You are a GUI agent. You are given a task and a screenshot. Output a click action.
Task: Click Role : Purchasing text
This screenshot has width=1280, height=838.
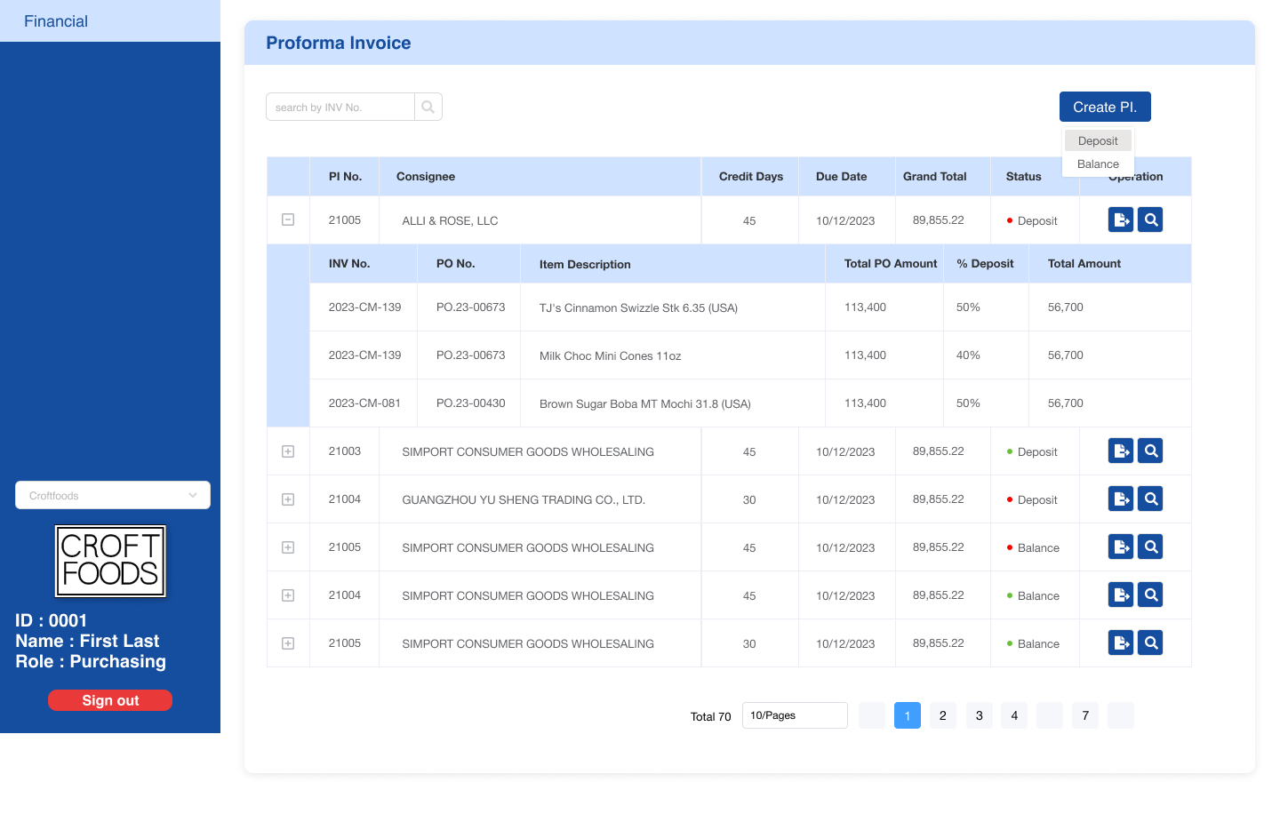91,661
